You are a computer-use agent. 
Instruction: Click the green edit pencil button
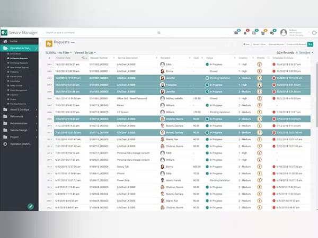click(31, 206)
